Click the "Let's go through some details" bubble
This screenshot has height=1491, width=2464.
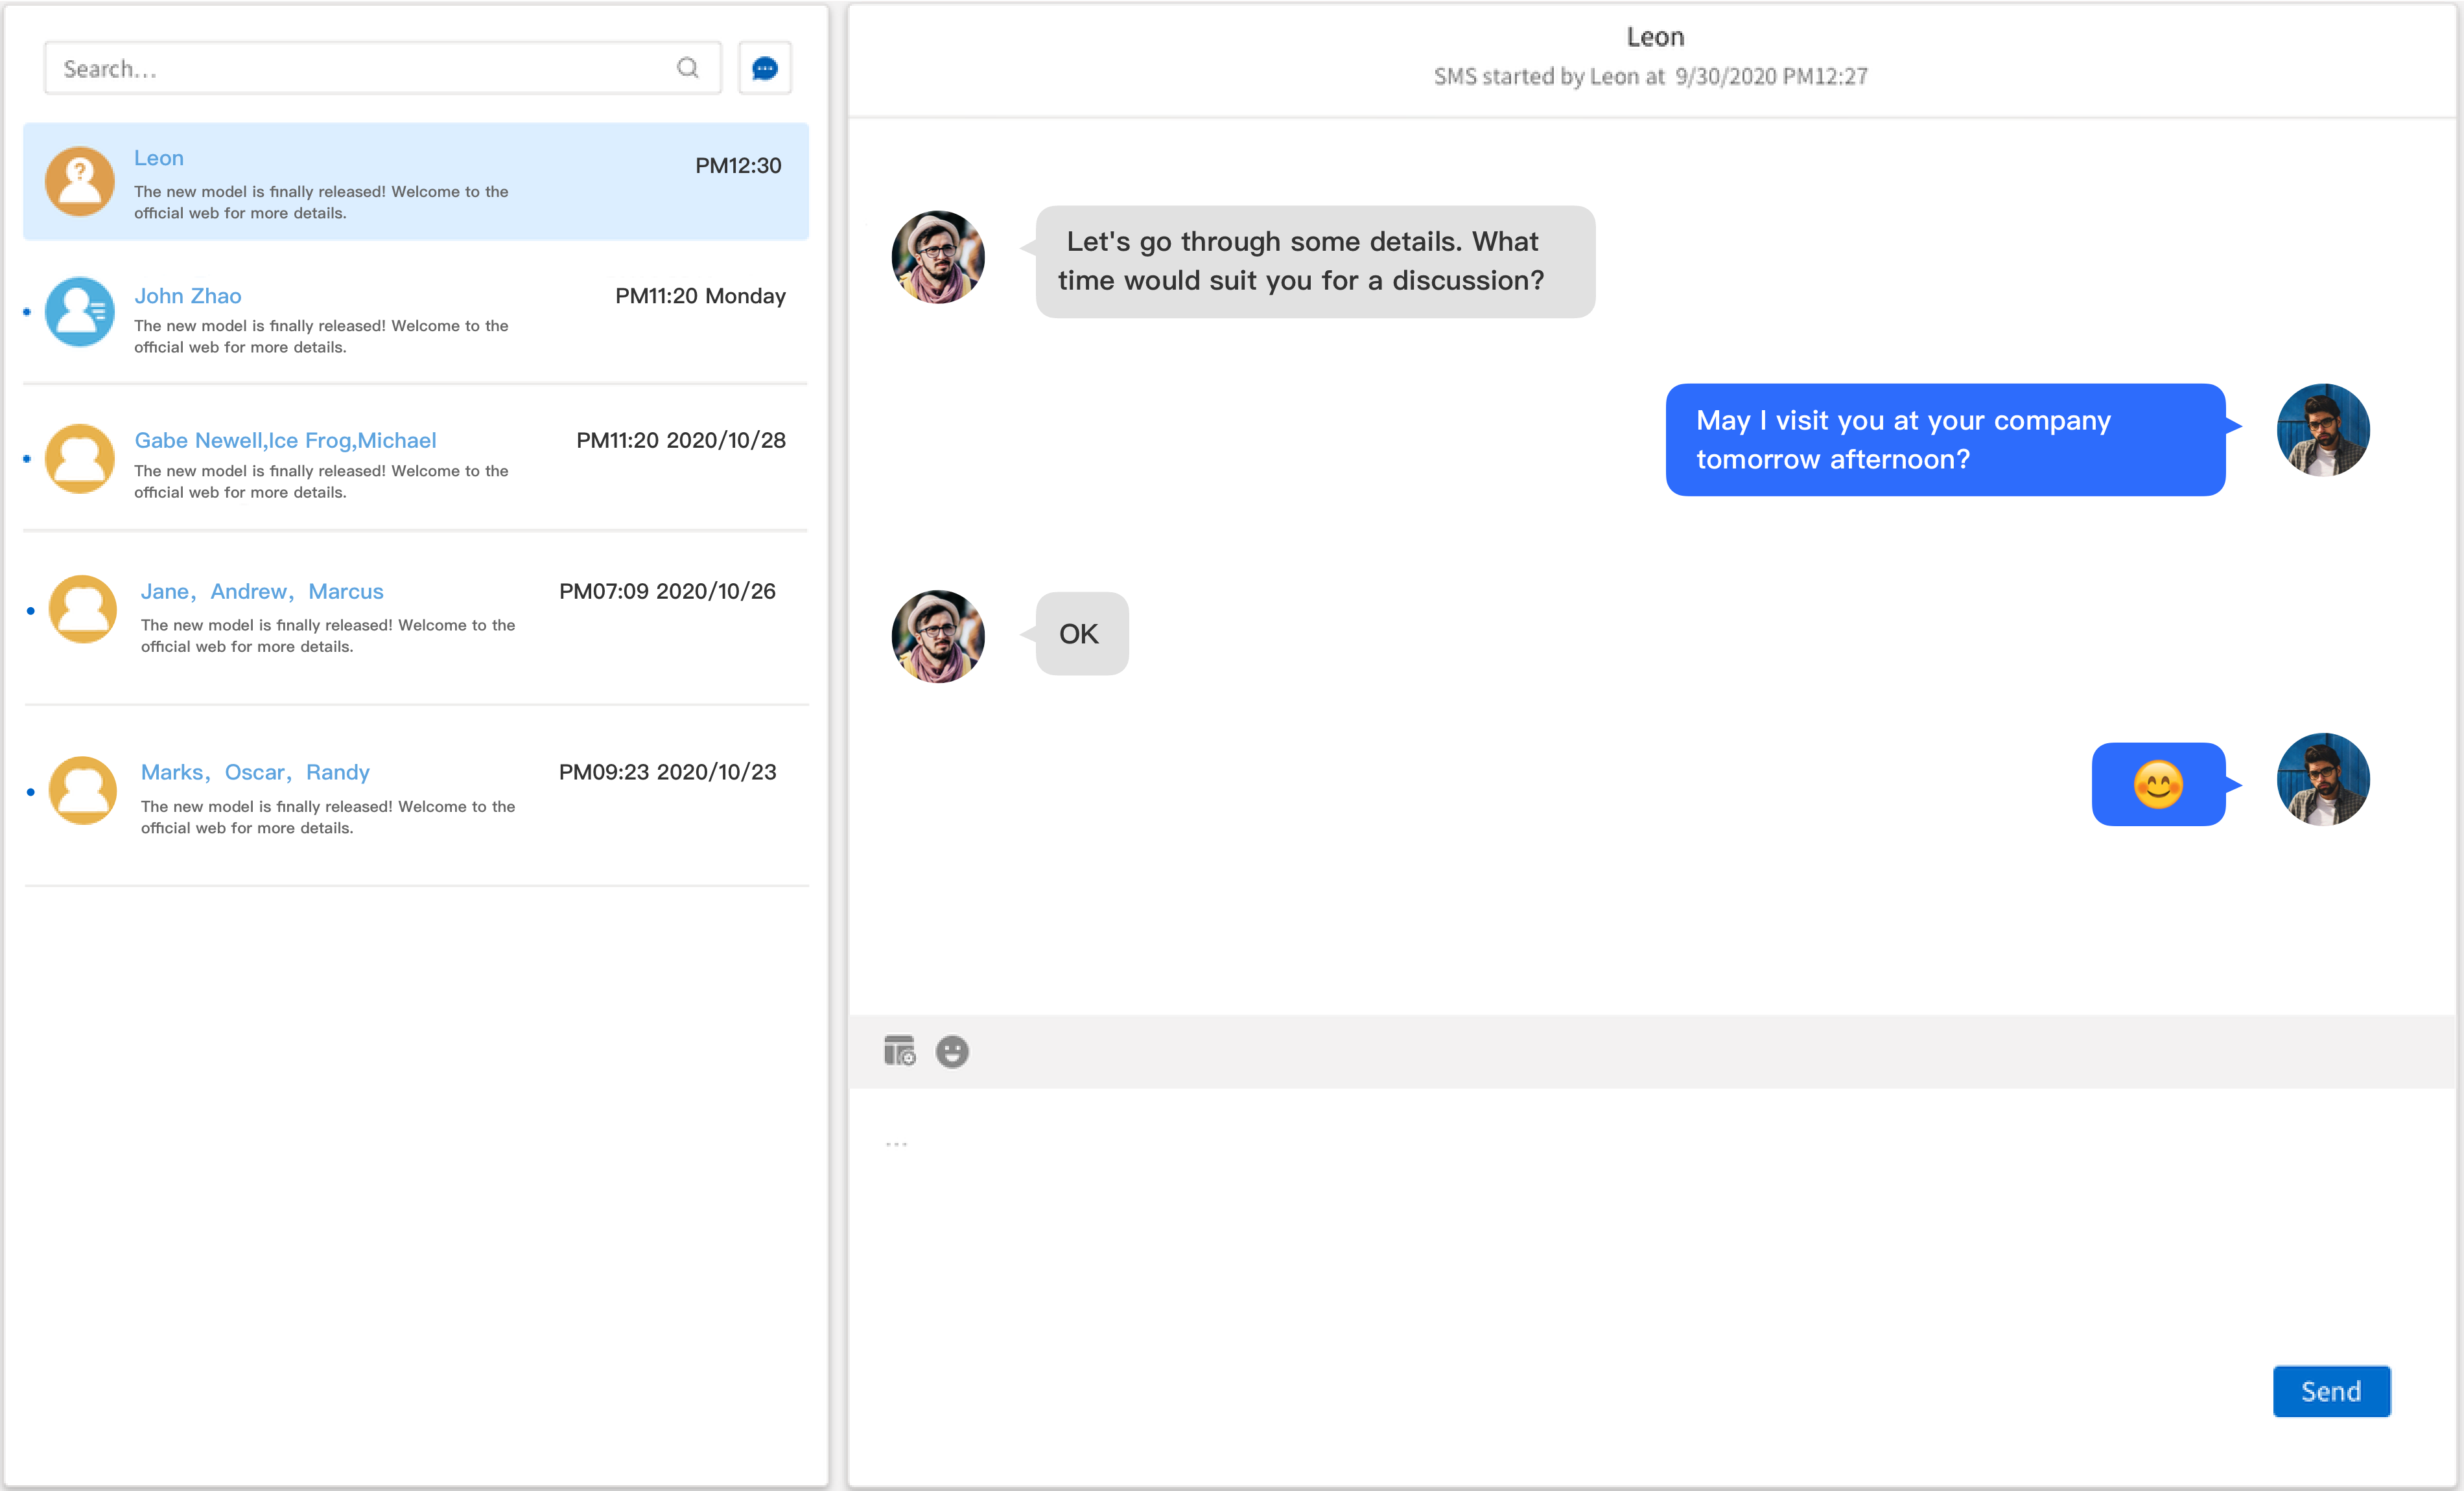(x=1314, y=262)
